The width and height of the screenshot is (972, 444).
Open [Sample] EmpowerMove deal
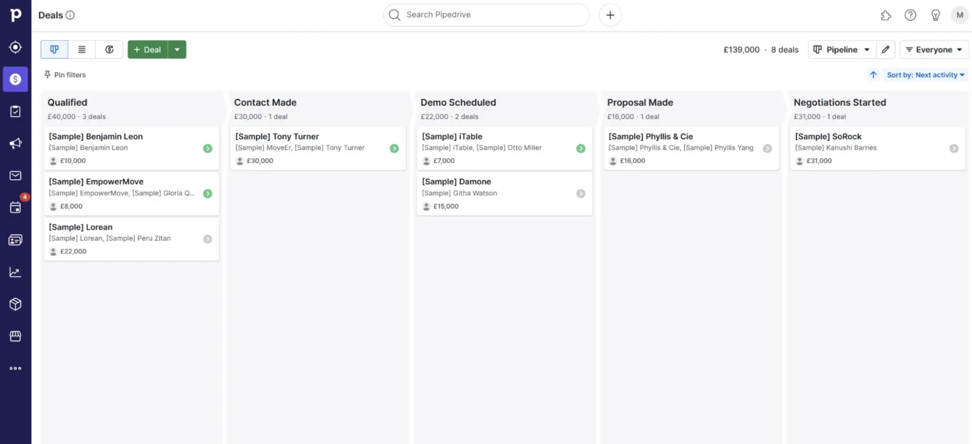point(132,194)
